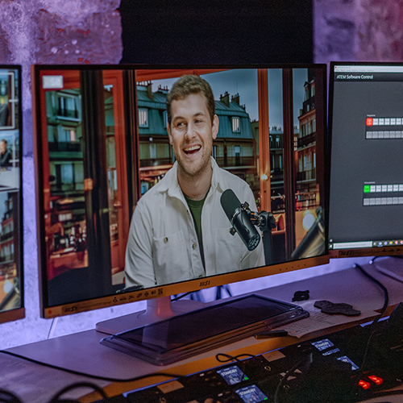Select the red active Program bus button
The image size is (403, 403).
[x=369, y=122]
